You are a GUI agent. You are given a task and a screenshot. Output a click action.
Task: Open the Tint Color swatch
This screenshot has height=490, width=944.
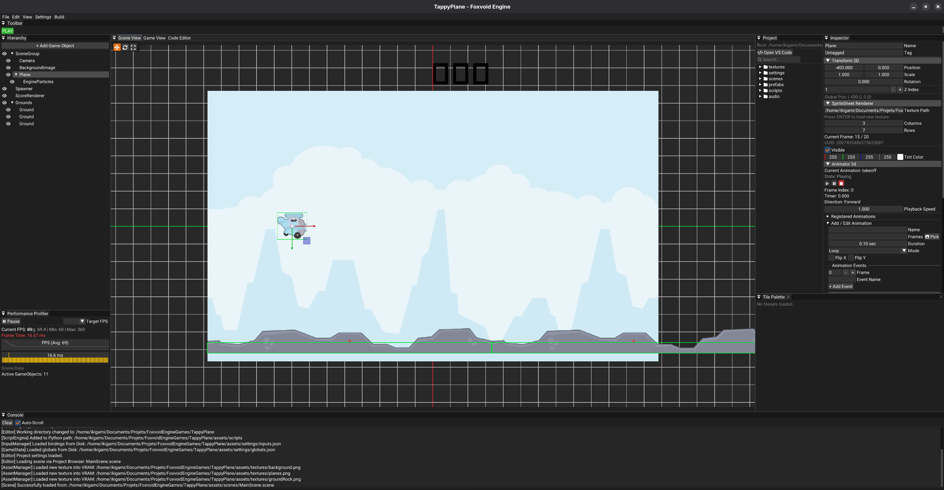[x=900, y=157]
